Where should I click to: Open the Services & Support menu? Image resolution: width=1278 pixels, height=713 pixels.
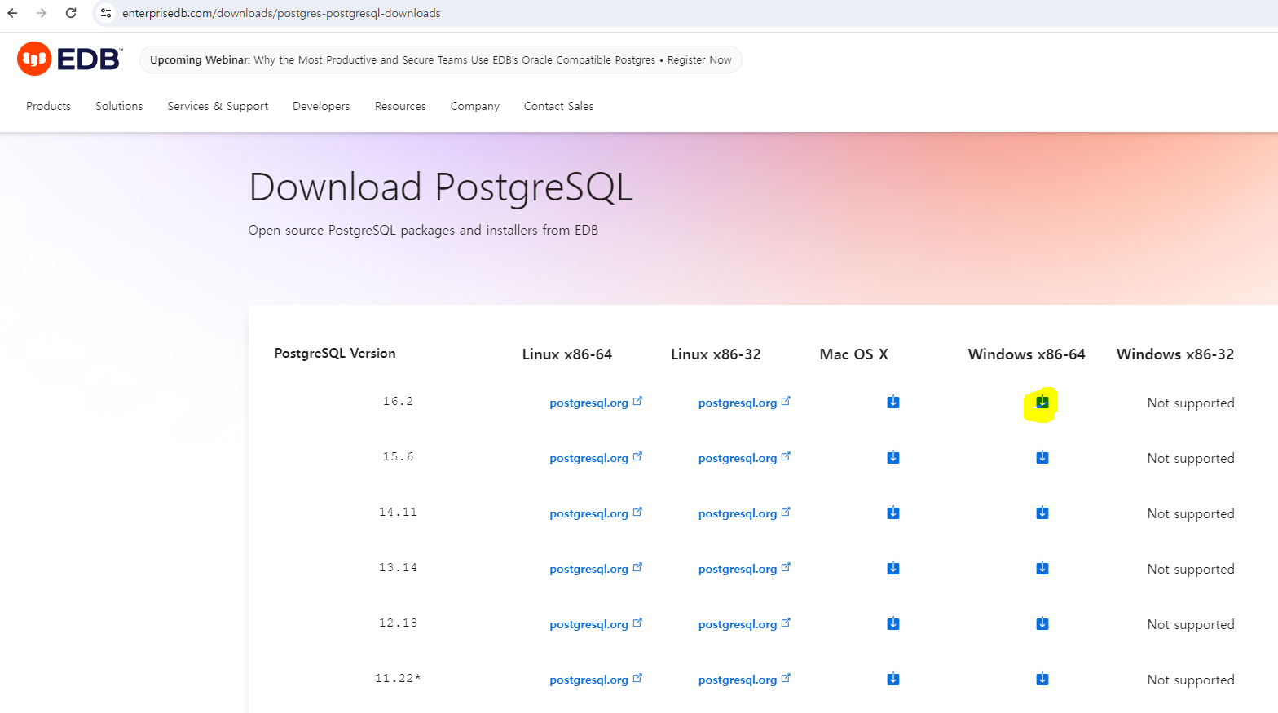(218, 106)
